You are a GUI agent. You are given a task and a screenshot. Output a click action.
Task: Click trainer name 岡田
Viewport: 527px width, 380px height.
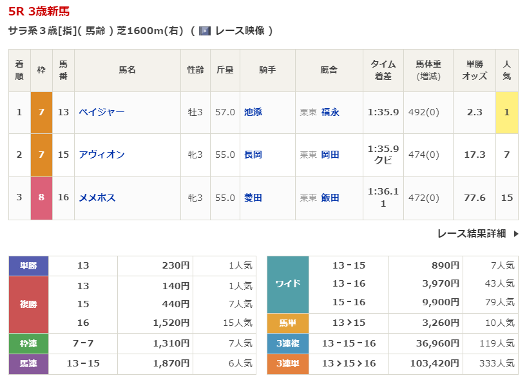point(330,155)
